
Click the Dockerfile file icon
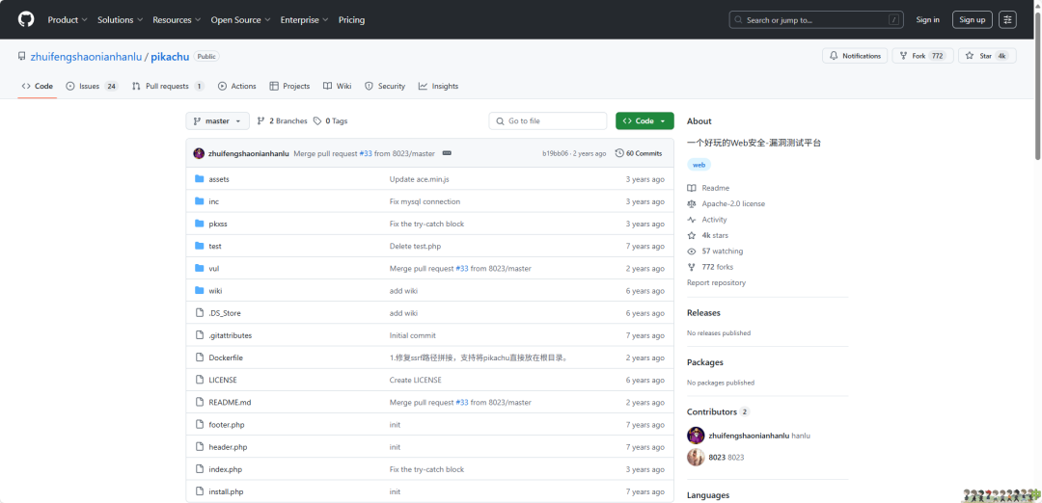199,357
